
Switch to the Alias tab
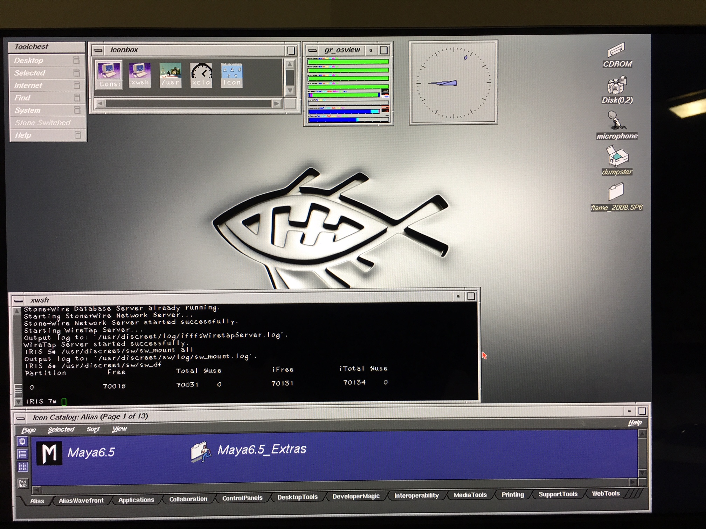tap(37, 501)
